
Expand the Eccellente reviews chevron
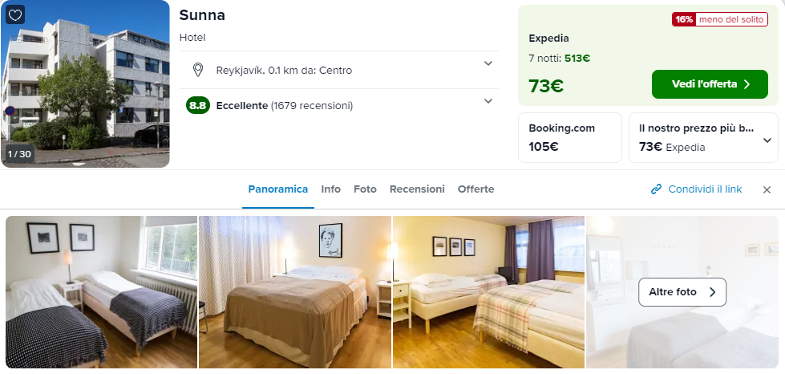click(x=488, y=101)
